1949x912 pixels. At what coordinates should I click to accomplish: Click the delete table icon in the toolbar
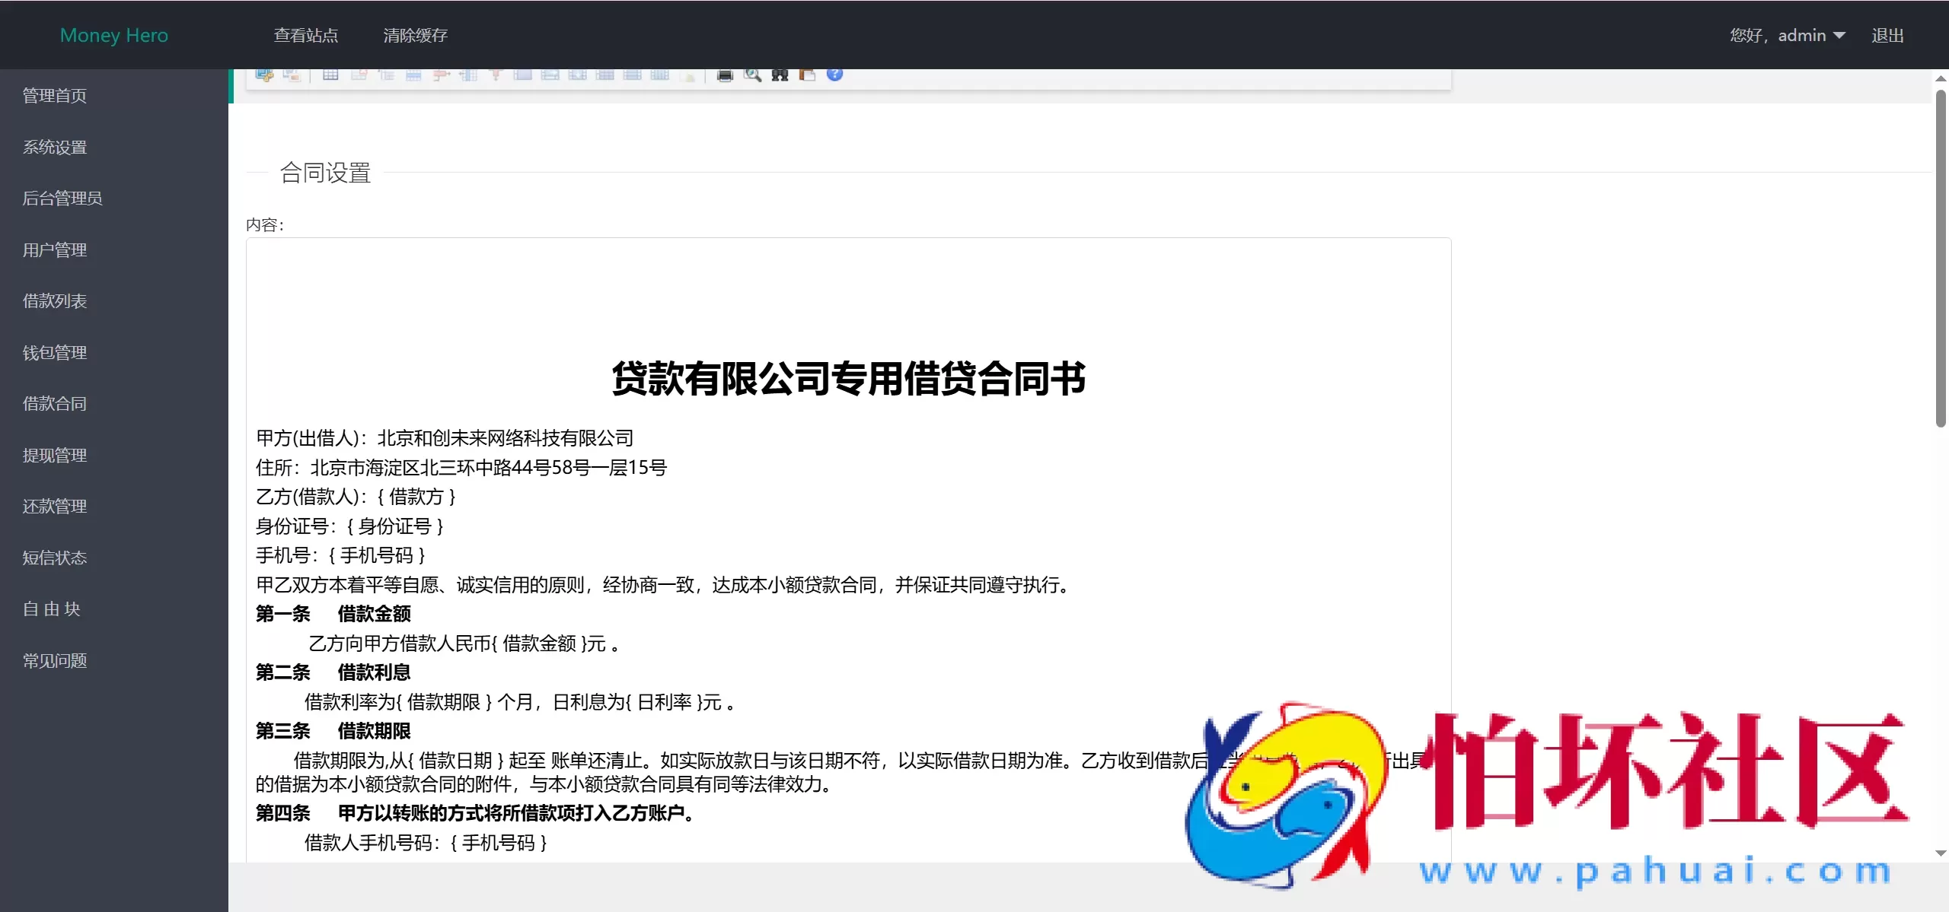(x=359, y=75)
